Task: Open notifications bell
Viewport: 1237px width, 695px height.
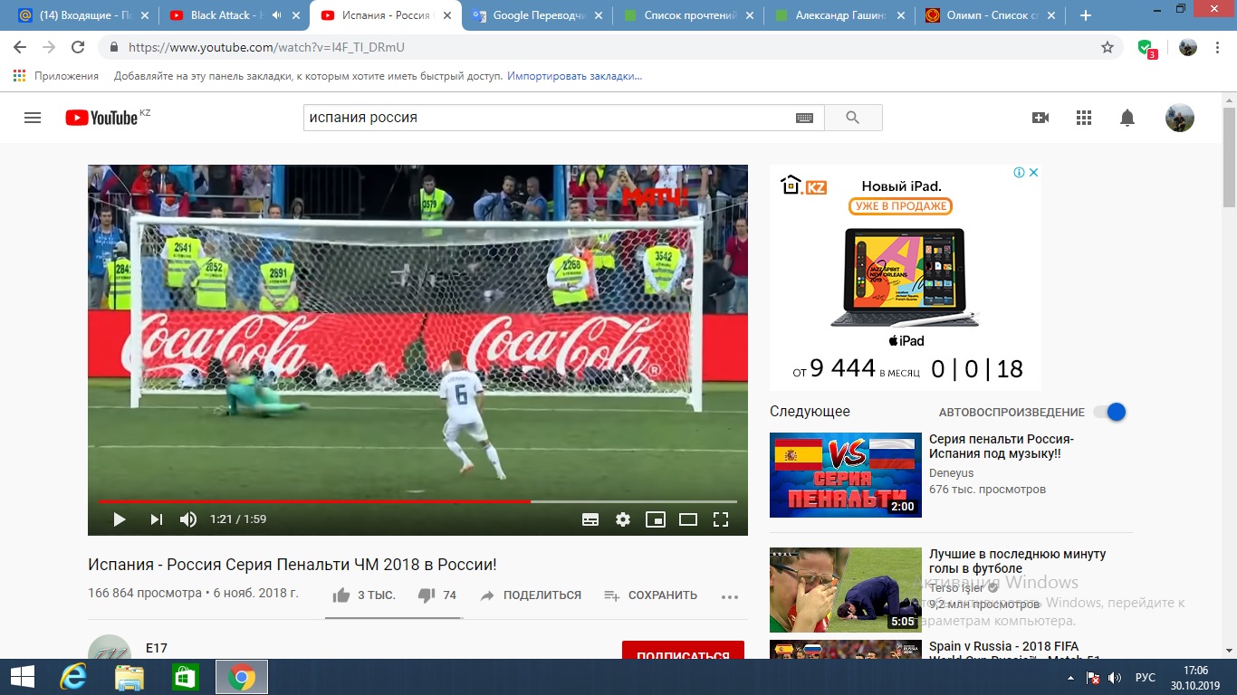Action: click(1127, 118)
